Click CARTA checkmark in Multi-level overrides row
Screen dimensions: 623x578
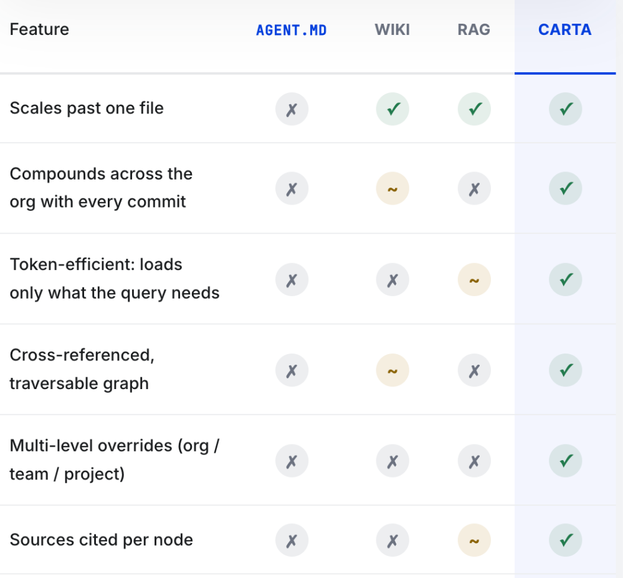[x=566, y=461]
